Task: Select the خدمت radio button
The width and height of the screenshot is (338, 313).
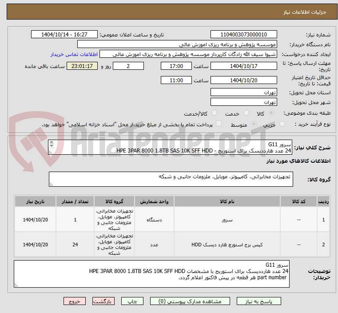Action: pos(246,113)
